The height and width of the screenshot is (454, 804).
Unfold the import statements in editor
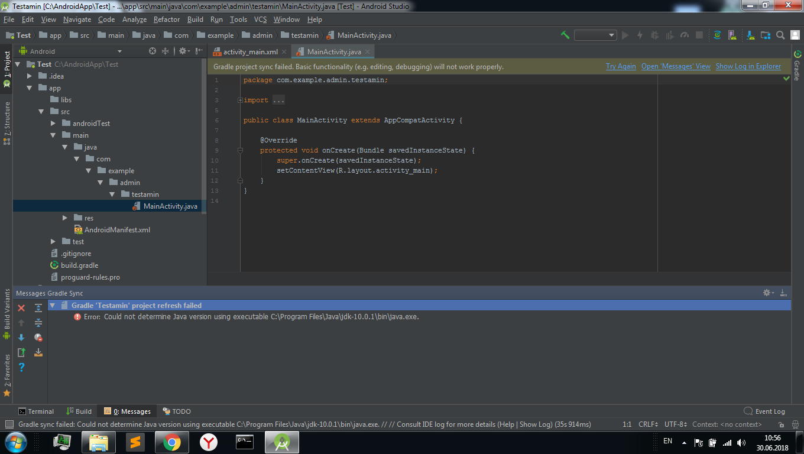coord(240,100)
